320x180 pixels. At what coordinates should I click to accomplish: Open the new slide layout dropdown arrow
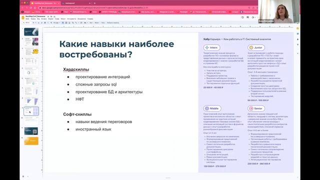35,22
